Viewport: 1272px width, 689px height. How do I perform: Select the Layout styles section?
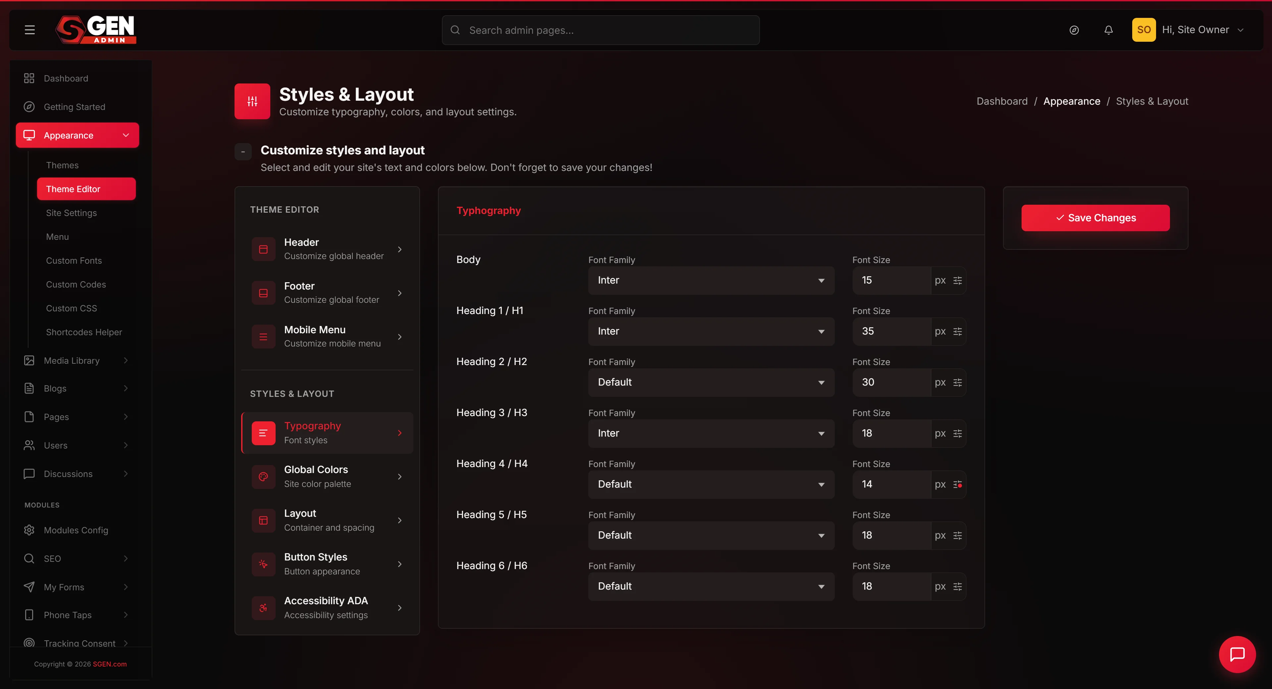point(327,521)
